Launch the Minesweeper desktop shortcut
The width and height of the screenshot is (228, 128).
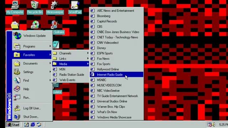coord(55,7)
